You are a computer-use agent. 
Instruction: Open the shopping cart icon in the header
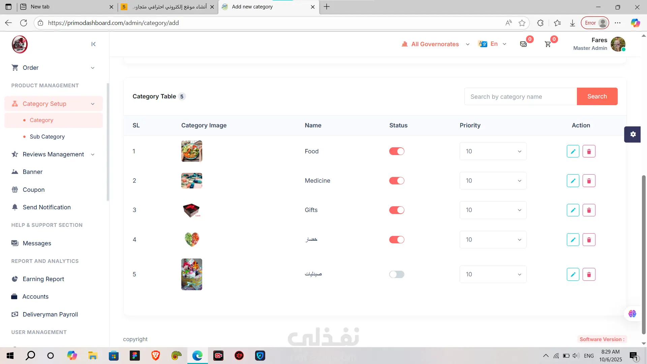point(548,44)
